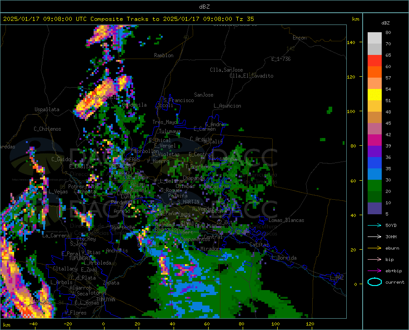409x330 pixels.
Task: Select the 39 dBZ purple color swatch
Action: point(374,151)
